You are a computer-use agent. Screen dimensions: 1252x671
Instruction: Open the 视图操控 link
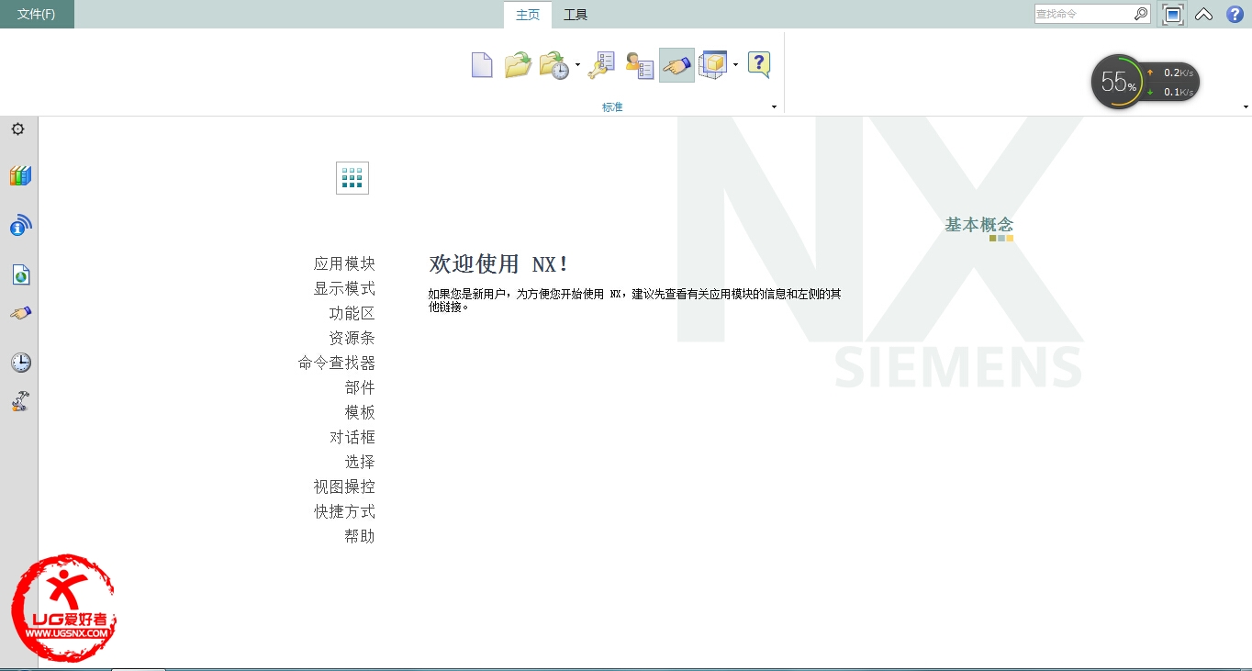coord(344,487)
